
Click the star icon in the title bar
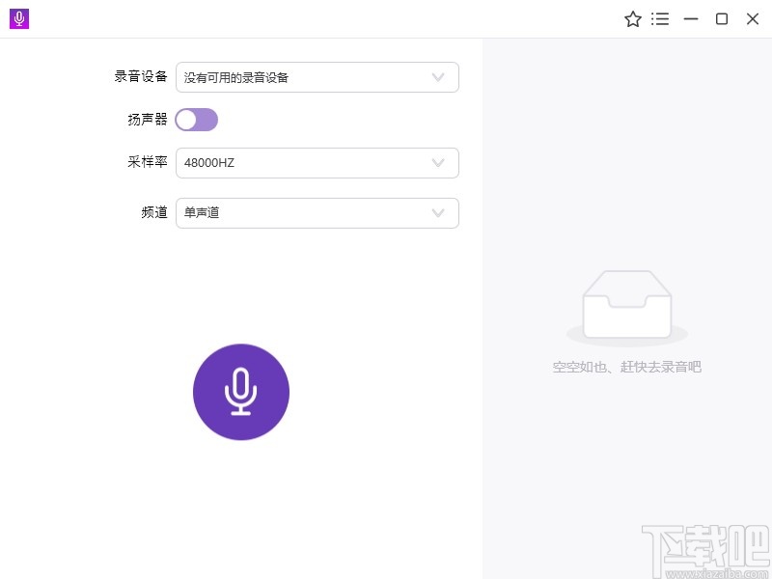click(x=633, y=18)
